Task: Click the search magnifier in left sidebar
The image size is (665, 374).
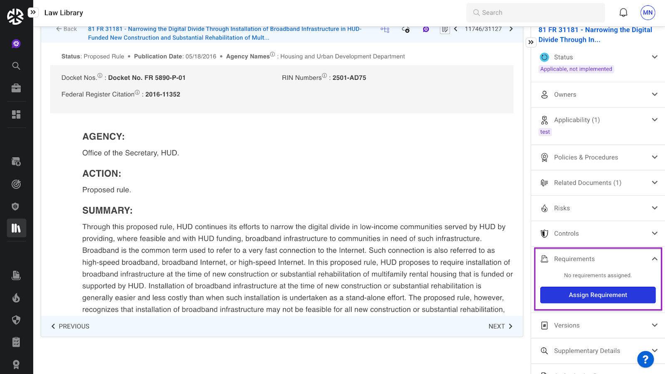Action: point(16,66)
